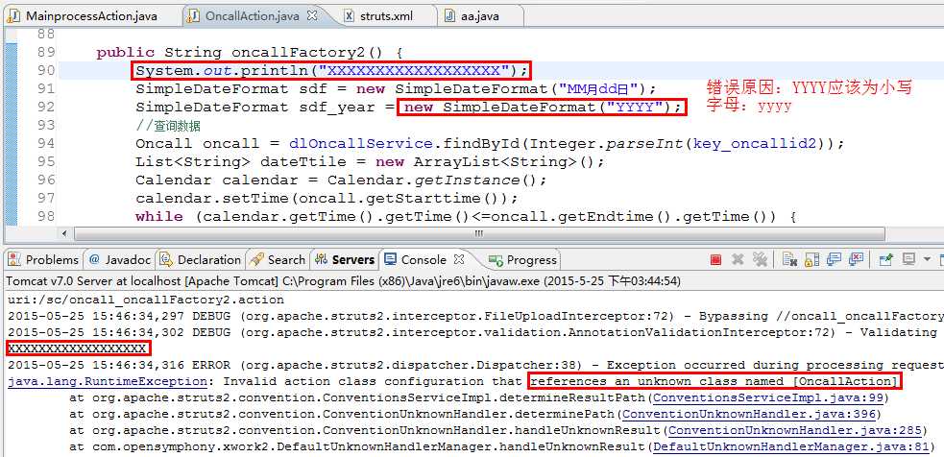Click 'XXXXXXXXXXXXXXXXXX' output line in console
This screenshot has width=944, height=457.
point(77,349)
